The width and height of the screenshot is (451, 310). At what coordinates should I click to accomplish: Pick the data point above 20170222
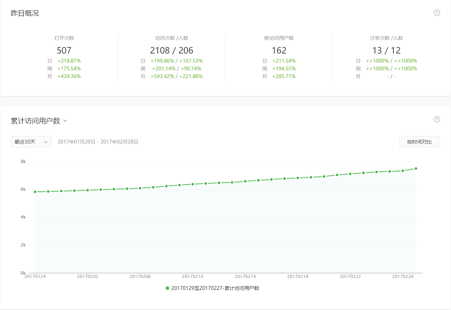[350, 174]
